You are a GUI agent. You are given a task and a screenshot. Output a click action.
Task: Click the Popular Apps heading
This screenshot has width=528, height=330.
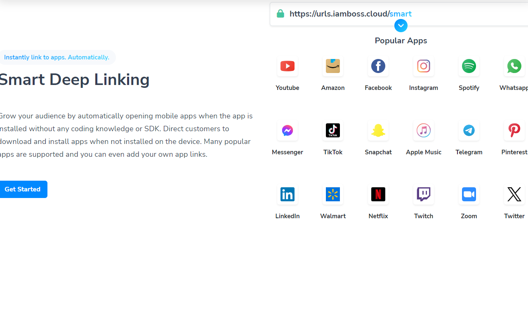(401, 40)
